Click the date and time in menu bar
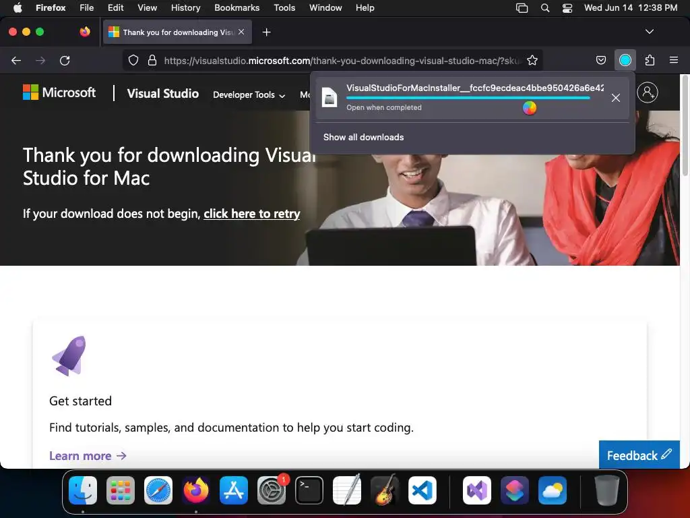The image size is (690, 518). pyautogui.click(x=631, y=8)
